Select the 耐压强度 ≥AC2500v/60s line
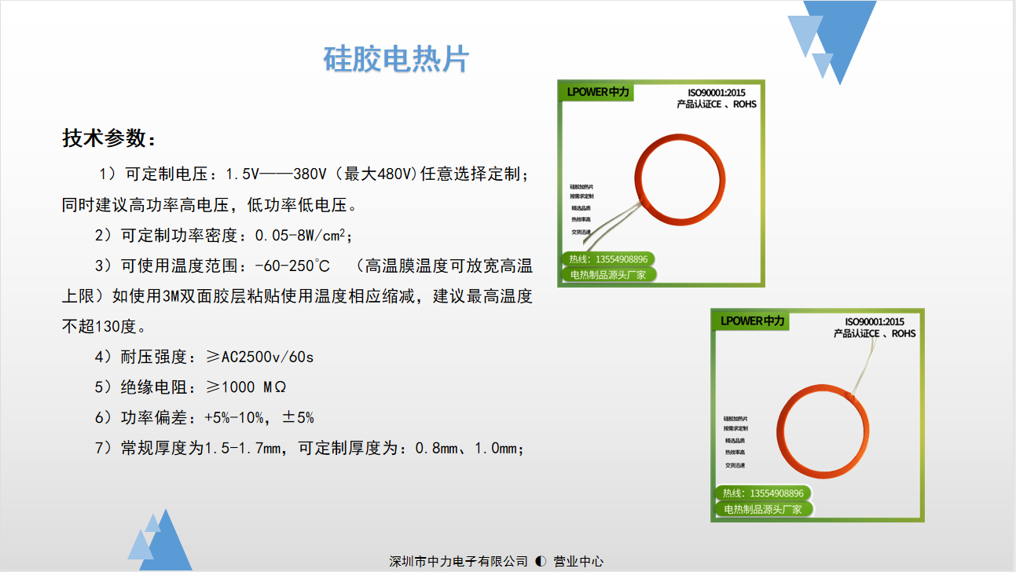The height and width of the screenshot is (572, 1016). pyautogui.click(x=204, y=357)
